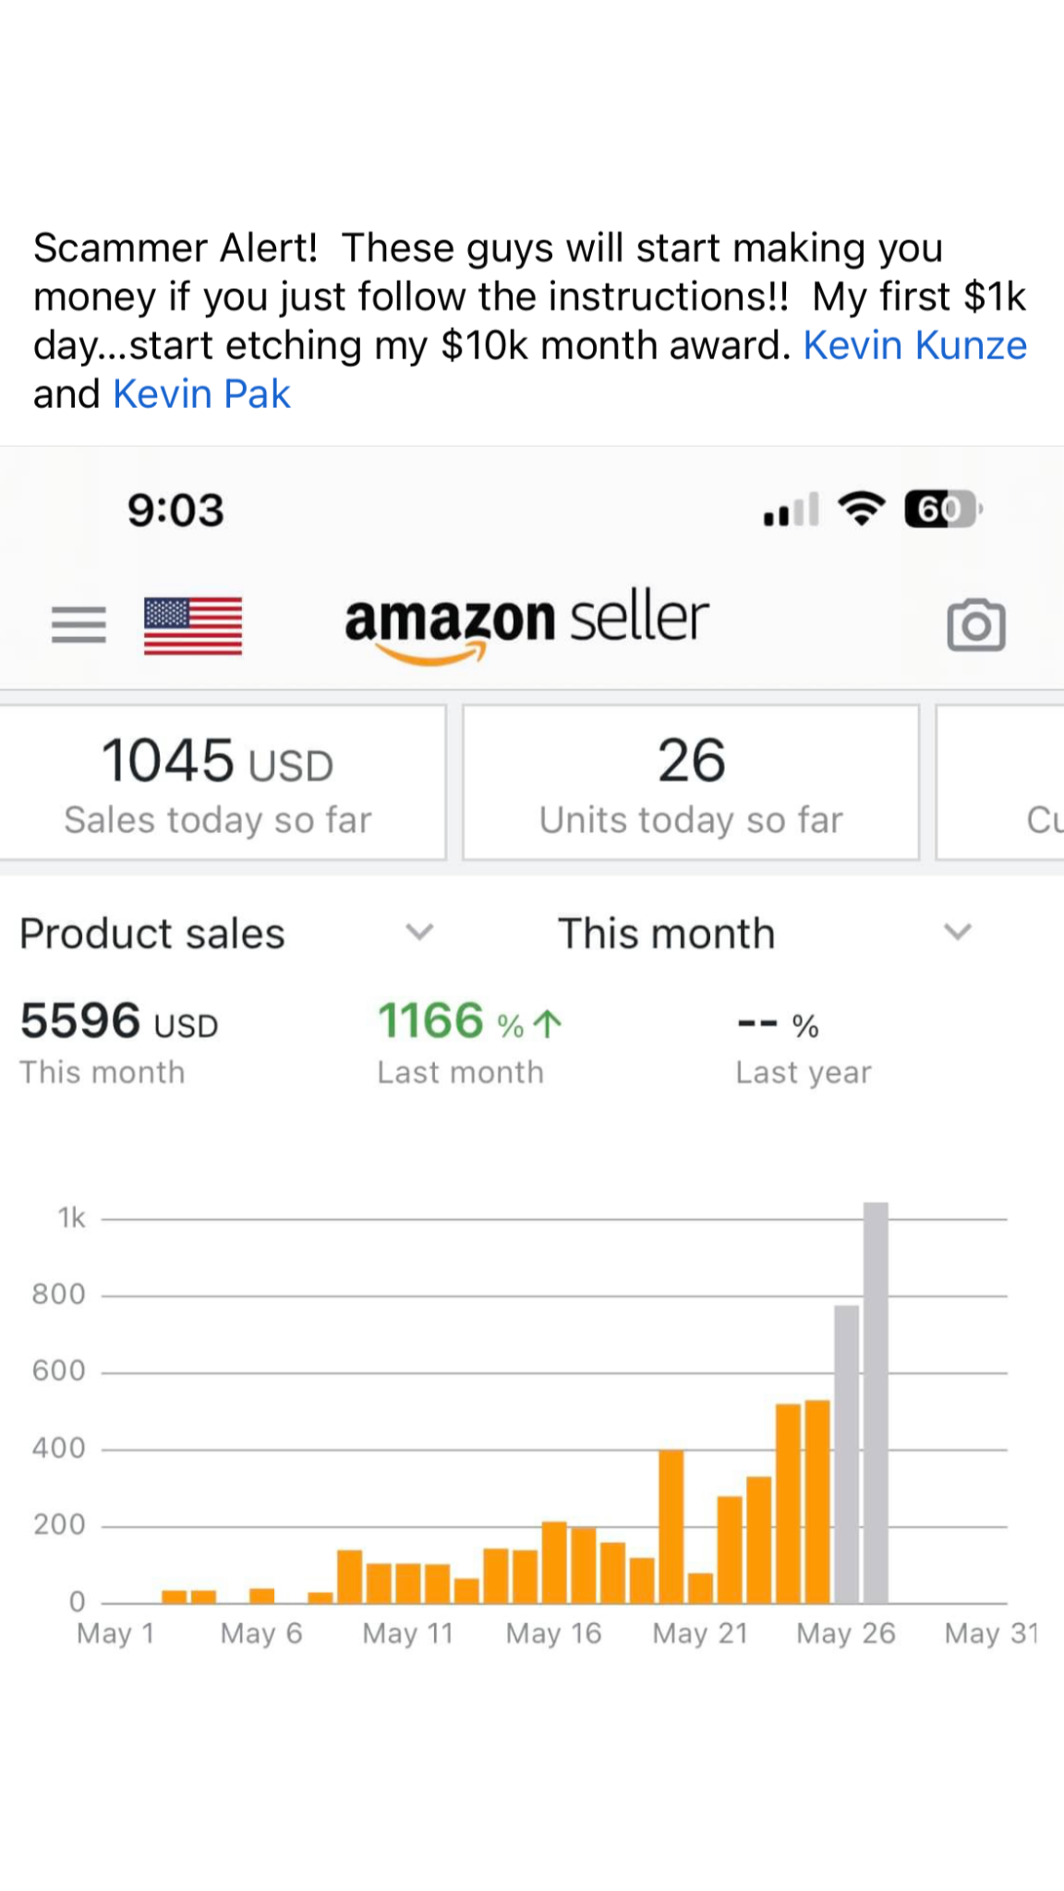Open Kevin Pak profile link

201,394
